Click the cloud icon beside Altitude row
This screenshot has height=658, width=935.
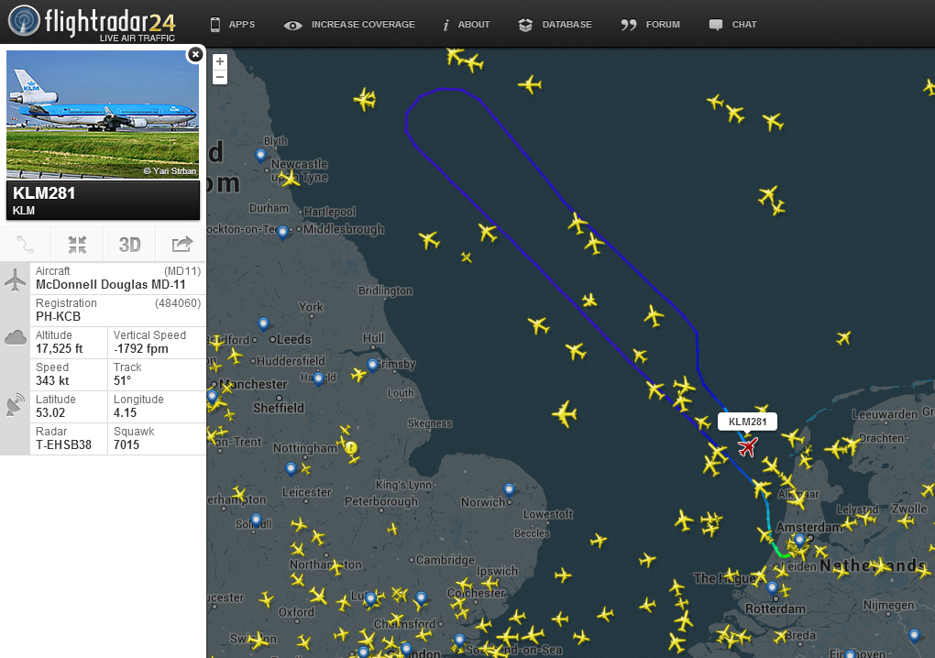tap(15, 338)
